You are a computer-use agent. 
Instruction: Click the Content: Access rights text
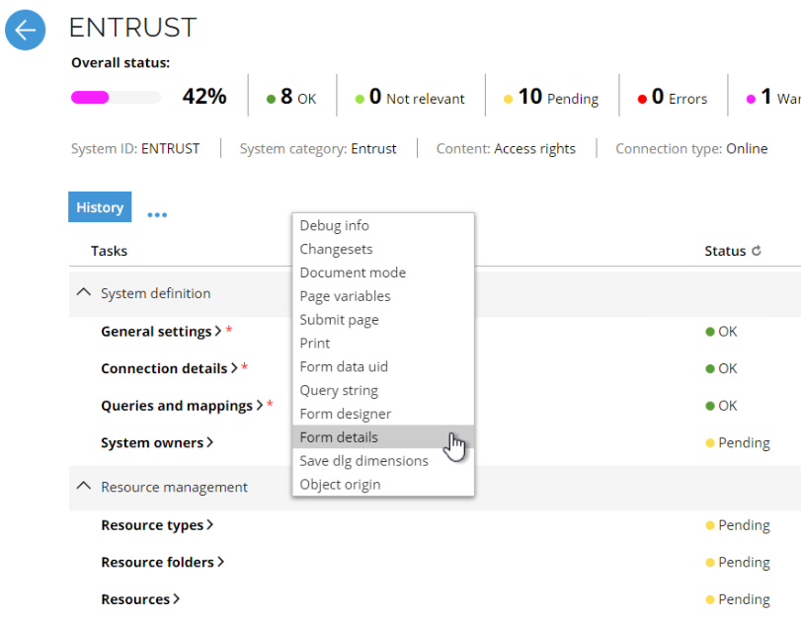pyautogui.click(x=506, y=149)
